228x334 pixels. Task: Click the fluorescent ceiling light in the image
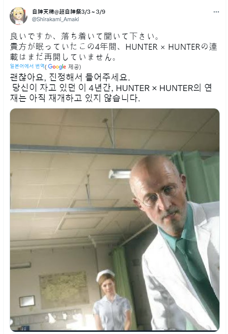click(x=120, y=174)
